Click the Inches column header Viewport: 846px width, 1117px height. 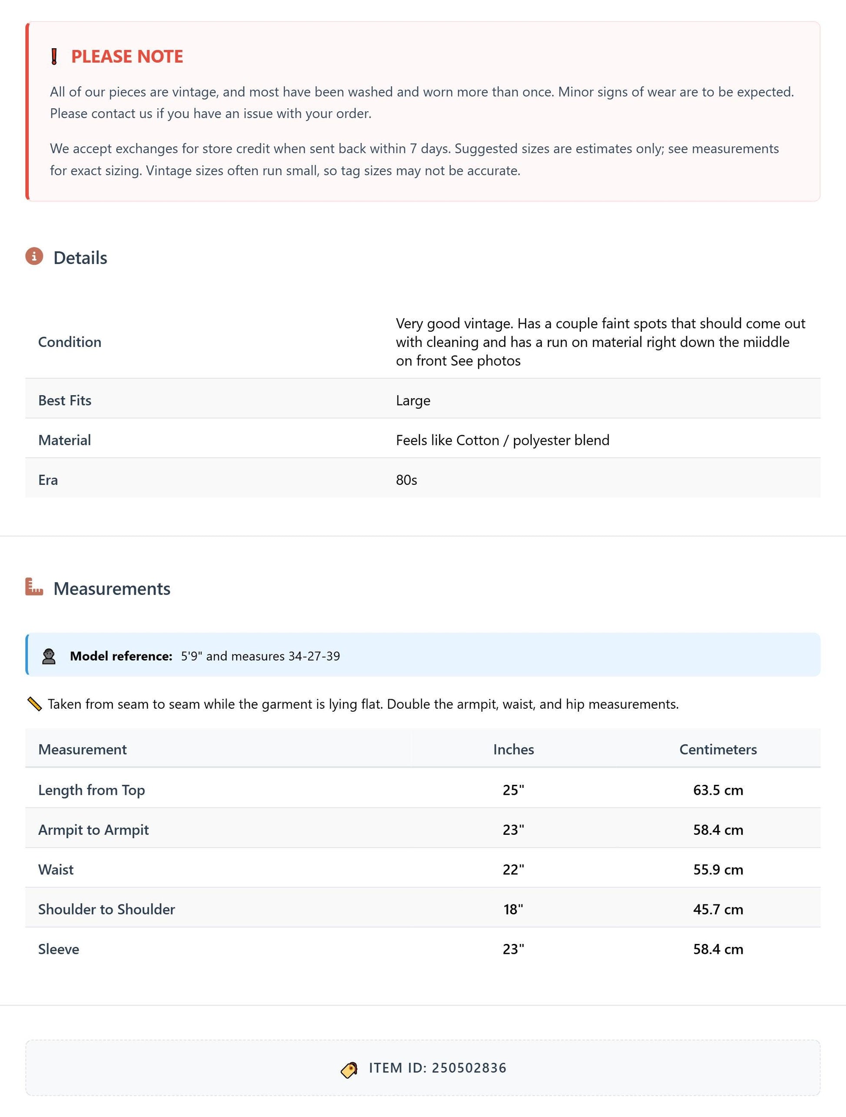[x=513, y=750]
